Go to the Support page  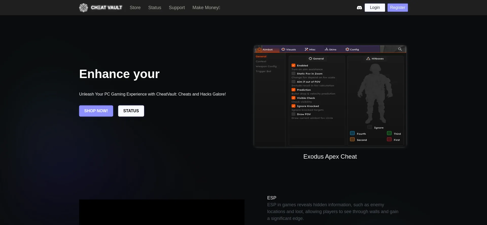point(177,8)
